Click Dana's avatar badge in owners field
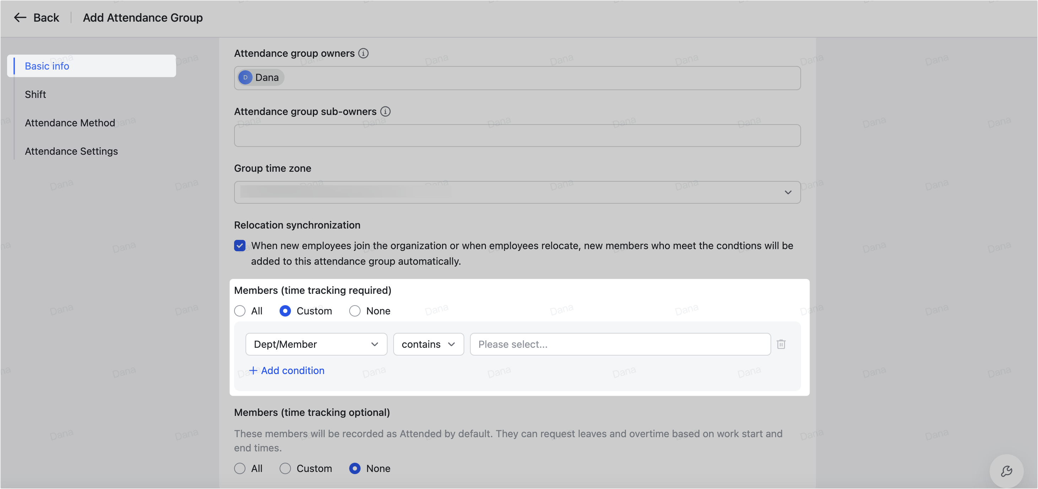The height and width of the screenshot is (489, 1038). pyautogui.click(x=245, y=77)
